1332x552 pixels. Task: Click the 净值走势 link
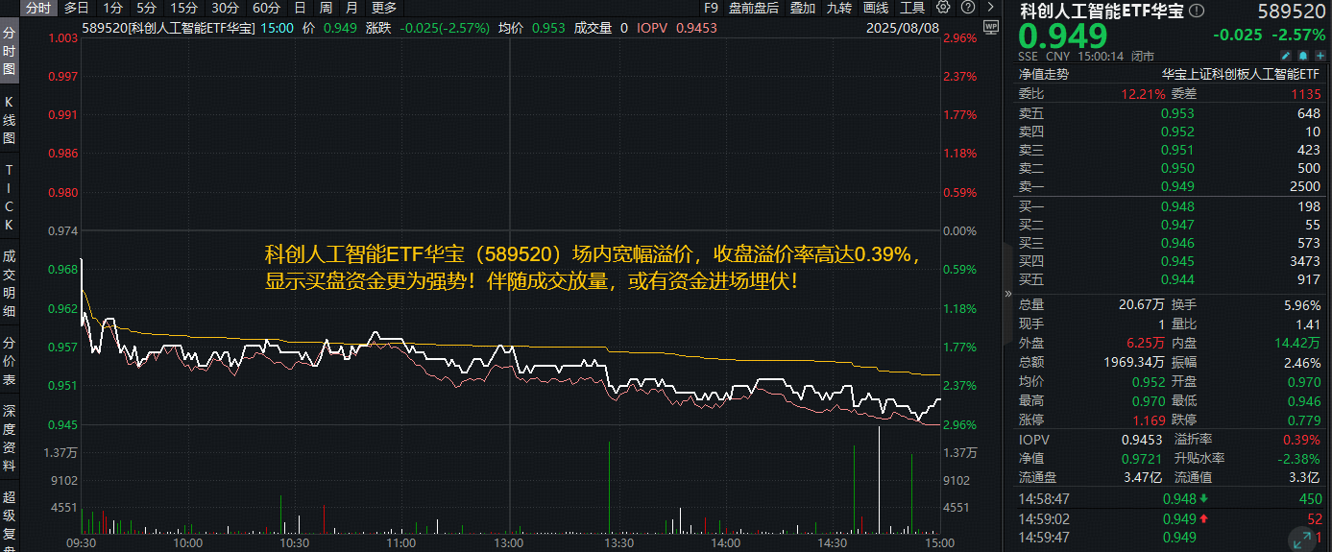coord(1043,73)
